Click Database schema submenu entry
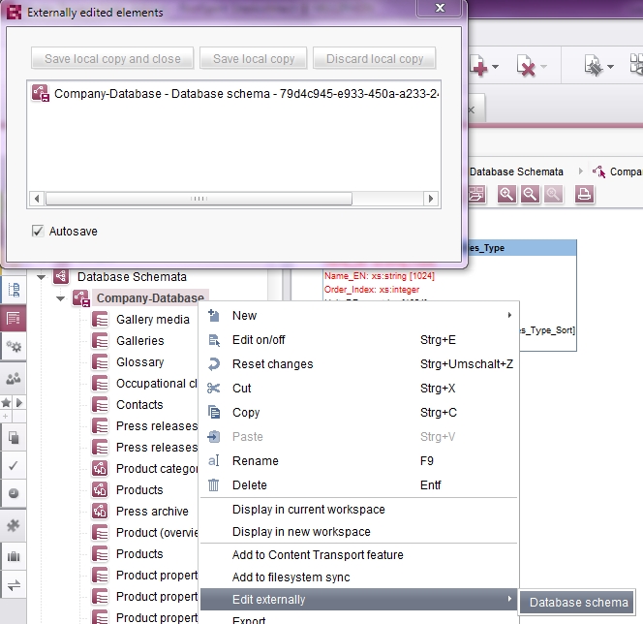643x624 pixels. pos(578,603)
